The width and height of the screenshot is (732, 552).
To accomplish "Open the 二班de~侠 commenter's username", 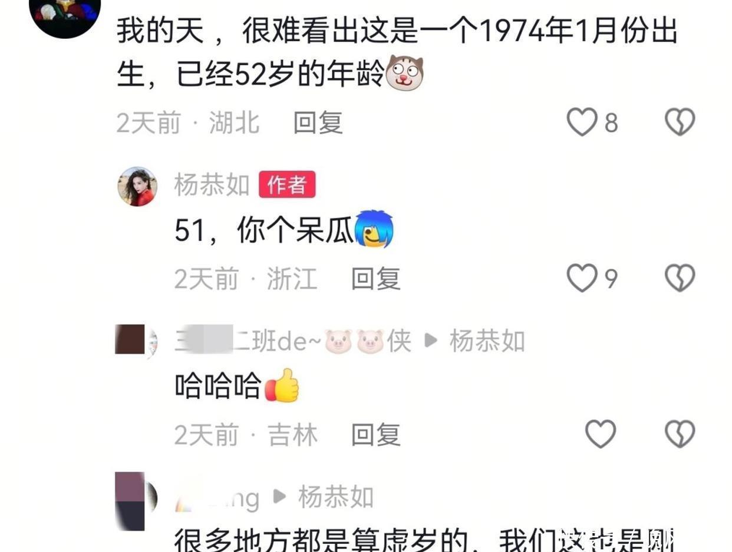I will [x=293, y=342].
